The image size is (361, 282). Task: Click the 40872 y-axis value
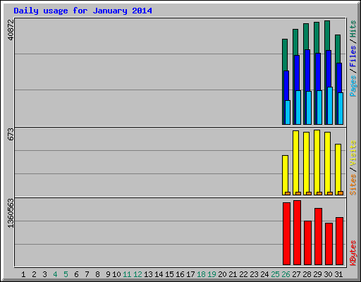11,30
